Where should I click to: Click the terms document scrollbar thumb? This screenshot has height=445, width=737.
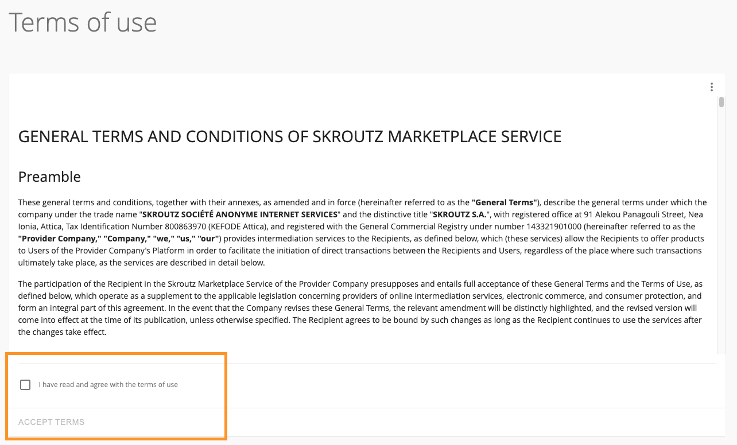[x=722, y=103]
